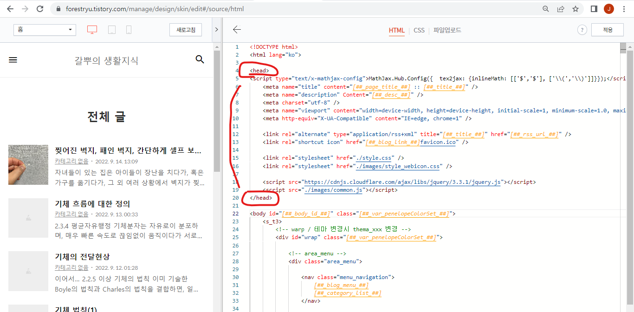Open the browser side panel icon
Image resolution: width=634 pixels, height=312 pixels.
pyautogui.click(x=594, y=9)
